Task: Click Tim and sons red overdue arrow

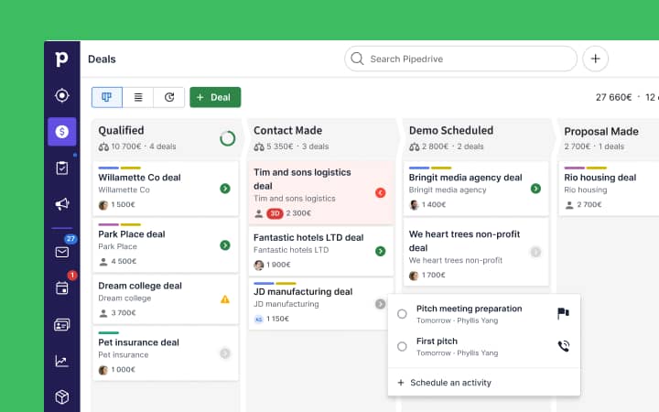Action: coord(381,192)
